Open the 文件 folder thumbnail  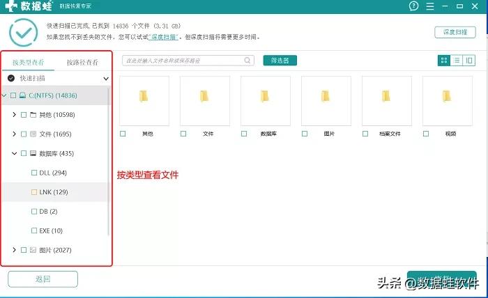(205, 101)
